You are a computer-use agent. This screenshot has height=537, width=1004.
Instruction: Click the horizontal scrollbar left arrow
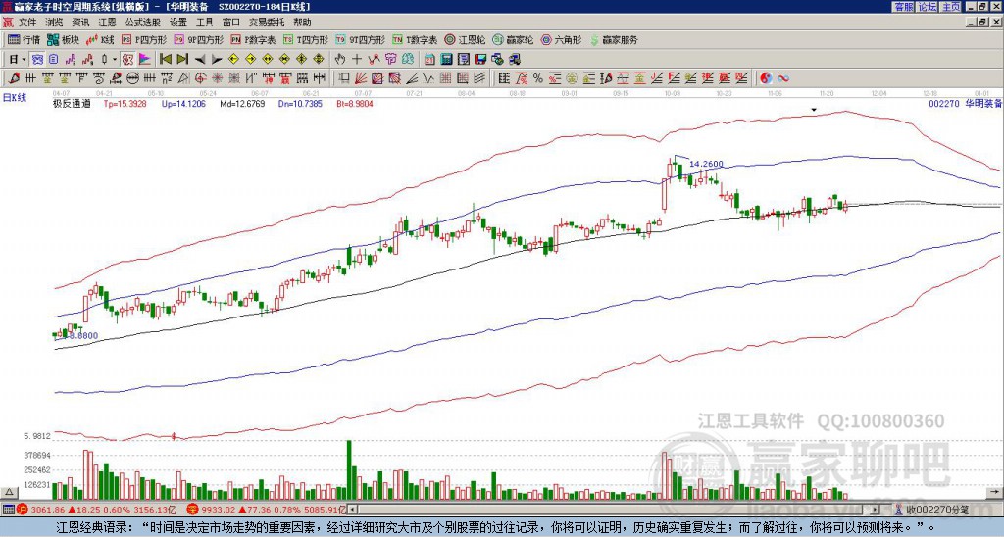click(x=352, y=510)
